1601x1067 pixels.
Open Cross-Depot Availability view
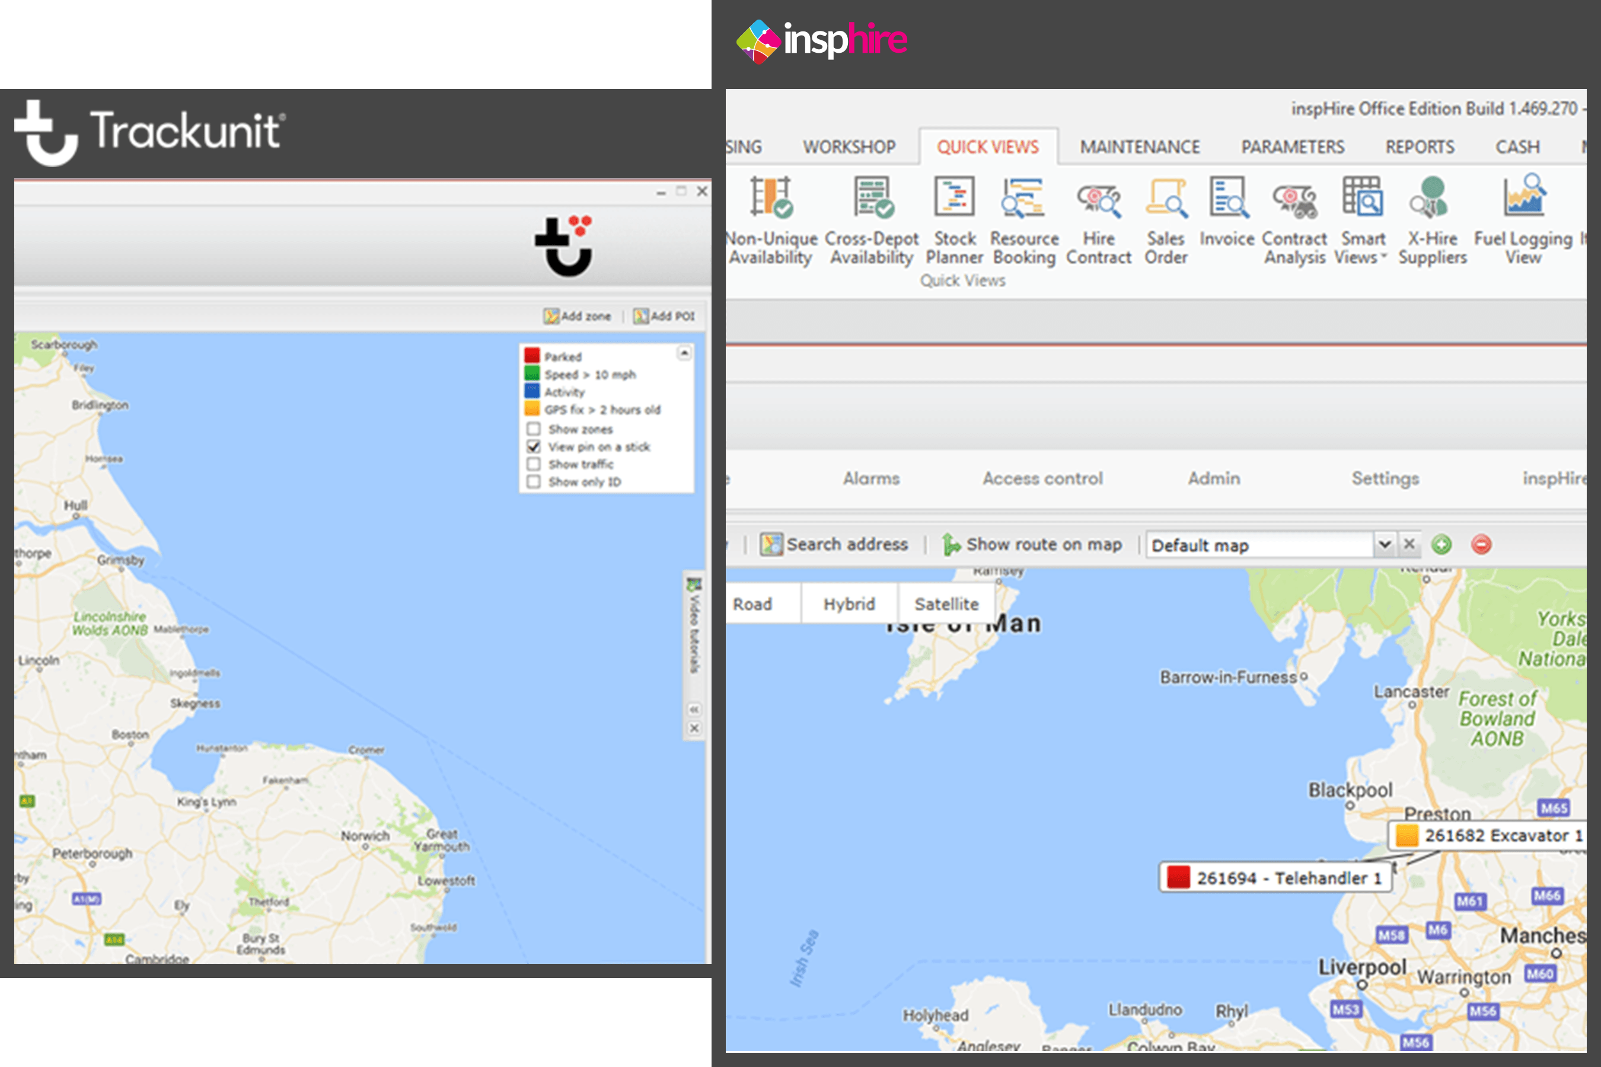872,221
